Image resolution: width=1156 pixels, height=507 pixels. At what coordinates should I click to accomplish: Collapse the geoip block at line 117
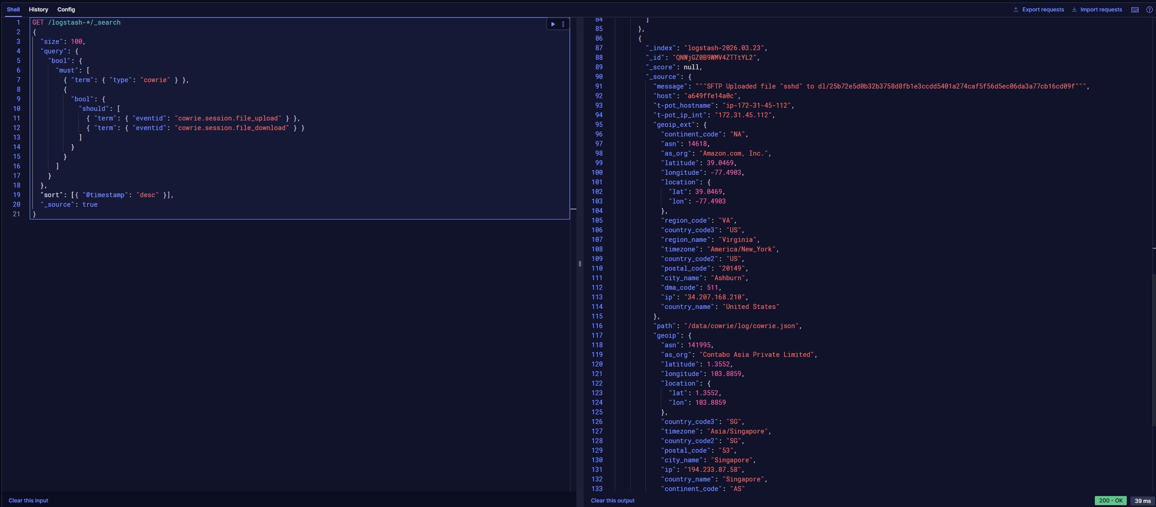tap(610, 335)
